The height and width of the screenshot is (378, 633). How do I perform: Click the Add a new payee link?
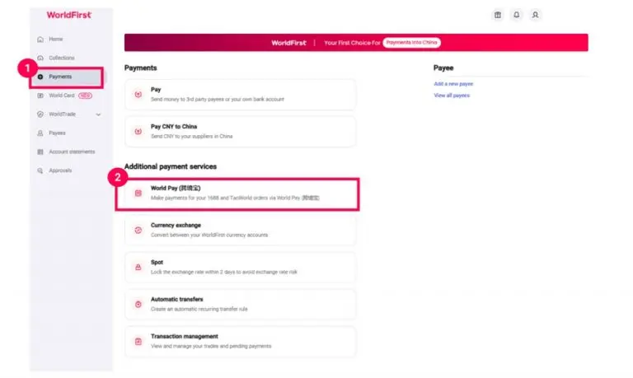click(453, 84)
